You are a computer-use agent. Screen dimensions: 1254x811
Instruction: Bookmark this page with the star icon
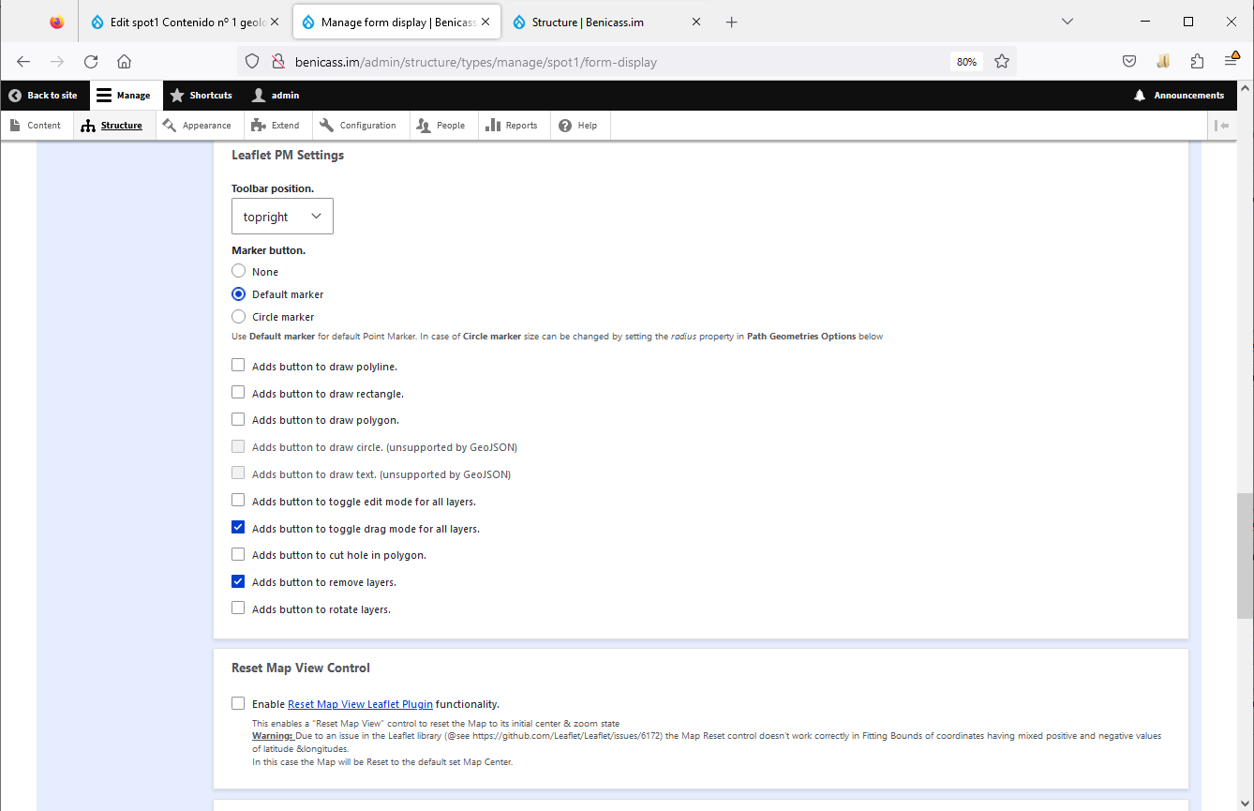(1002, 62)
